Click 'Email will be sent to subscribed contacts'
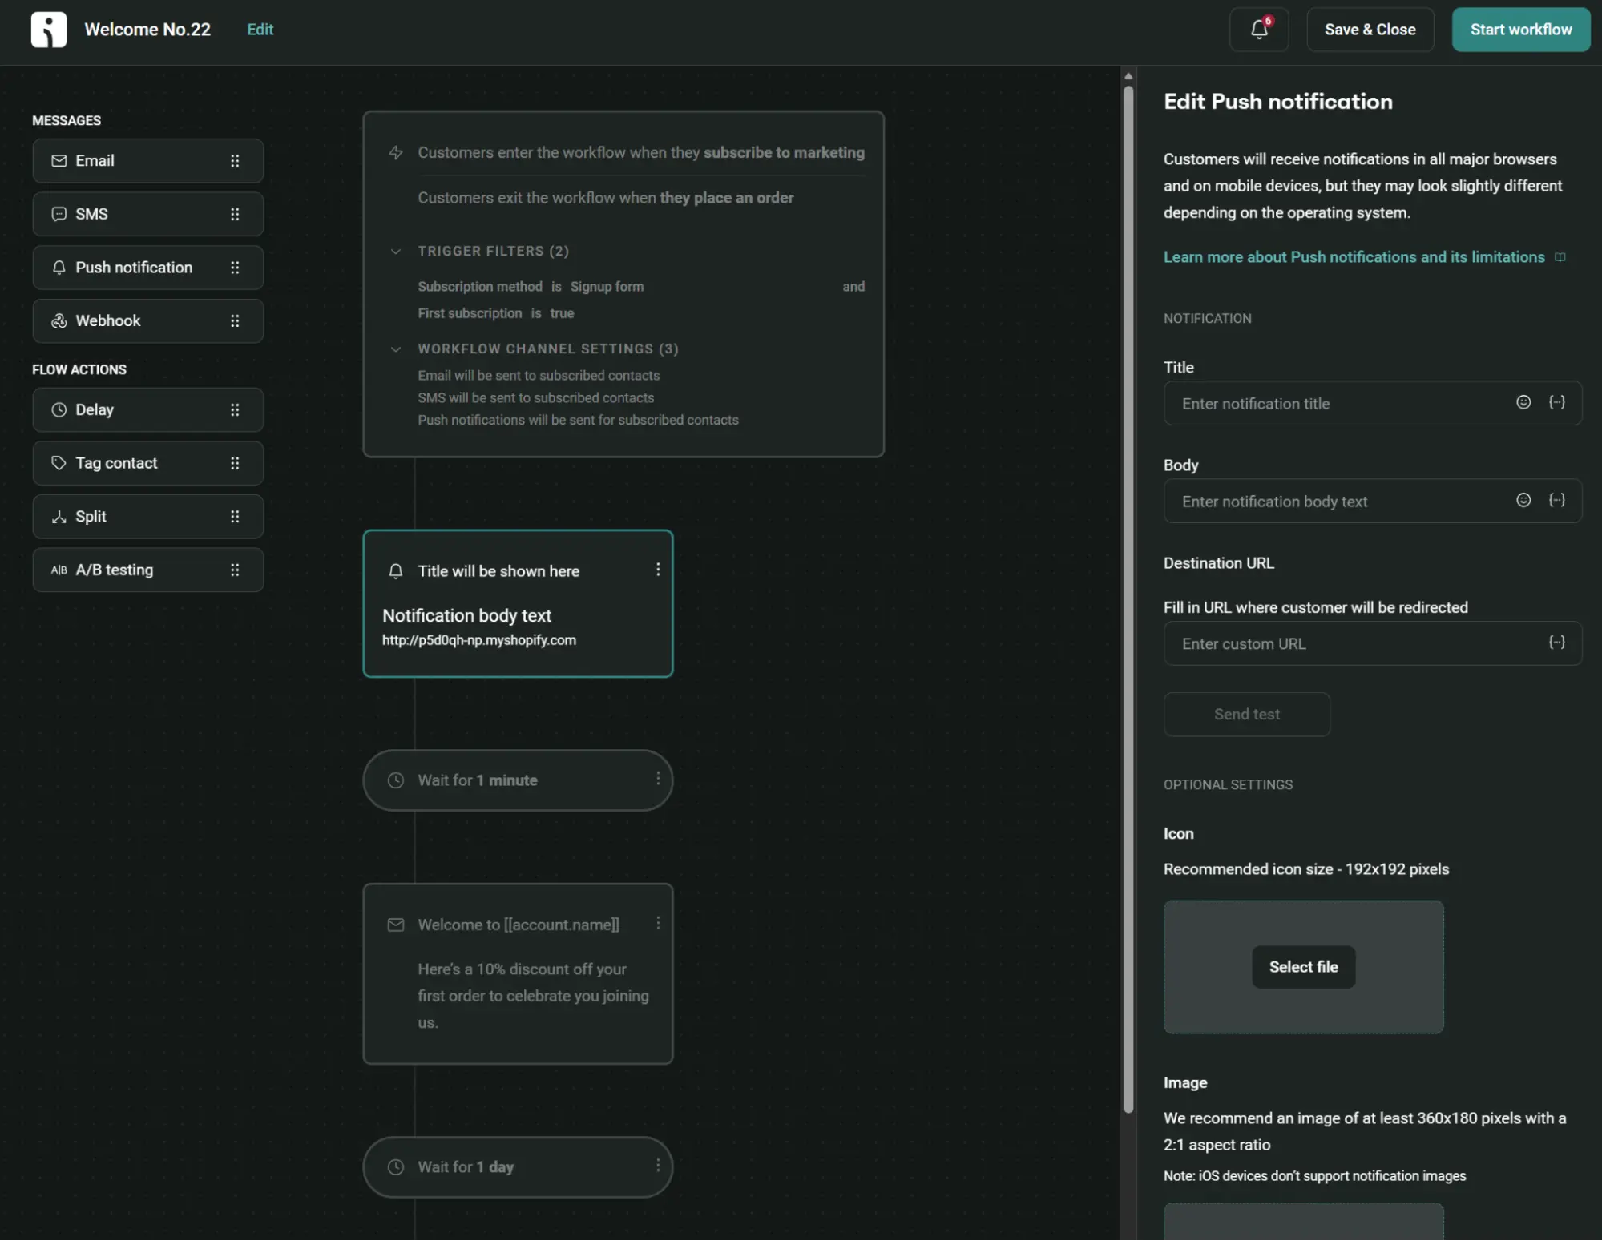Viewport: 1602px width, 1241px height. coord(539,376)
